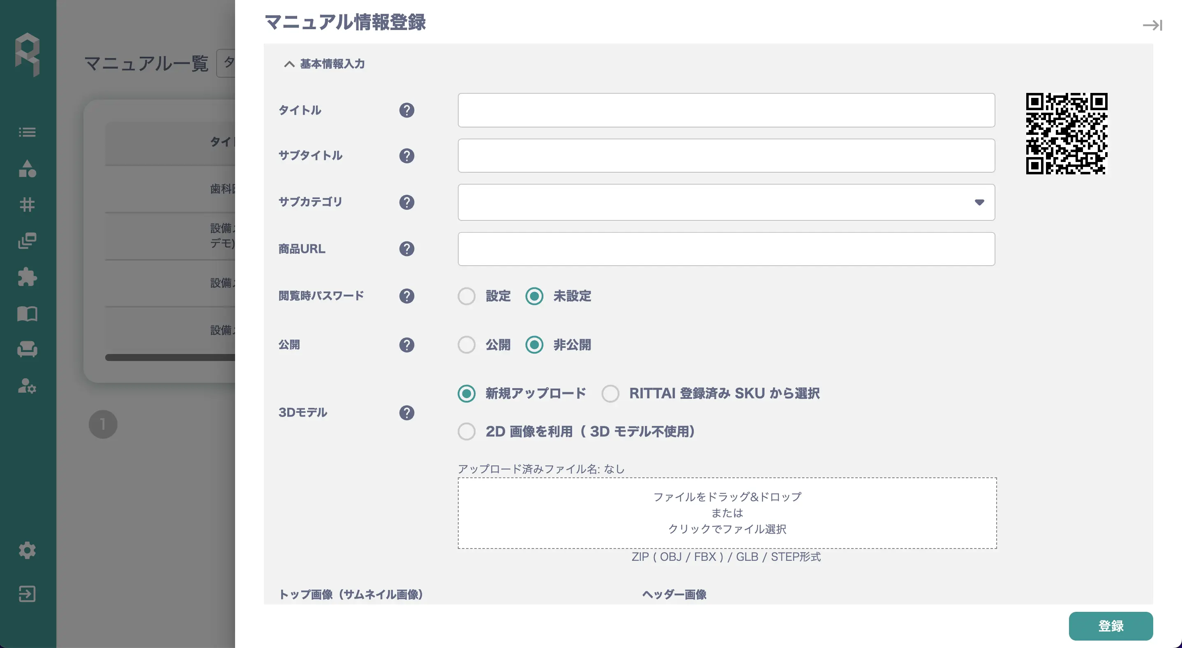Viewport: 1182px width, 648px height.
Task: Click the タイトル input field
Action: click(x=726, y=110)
